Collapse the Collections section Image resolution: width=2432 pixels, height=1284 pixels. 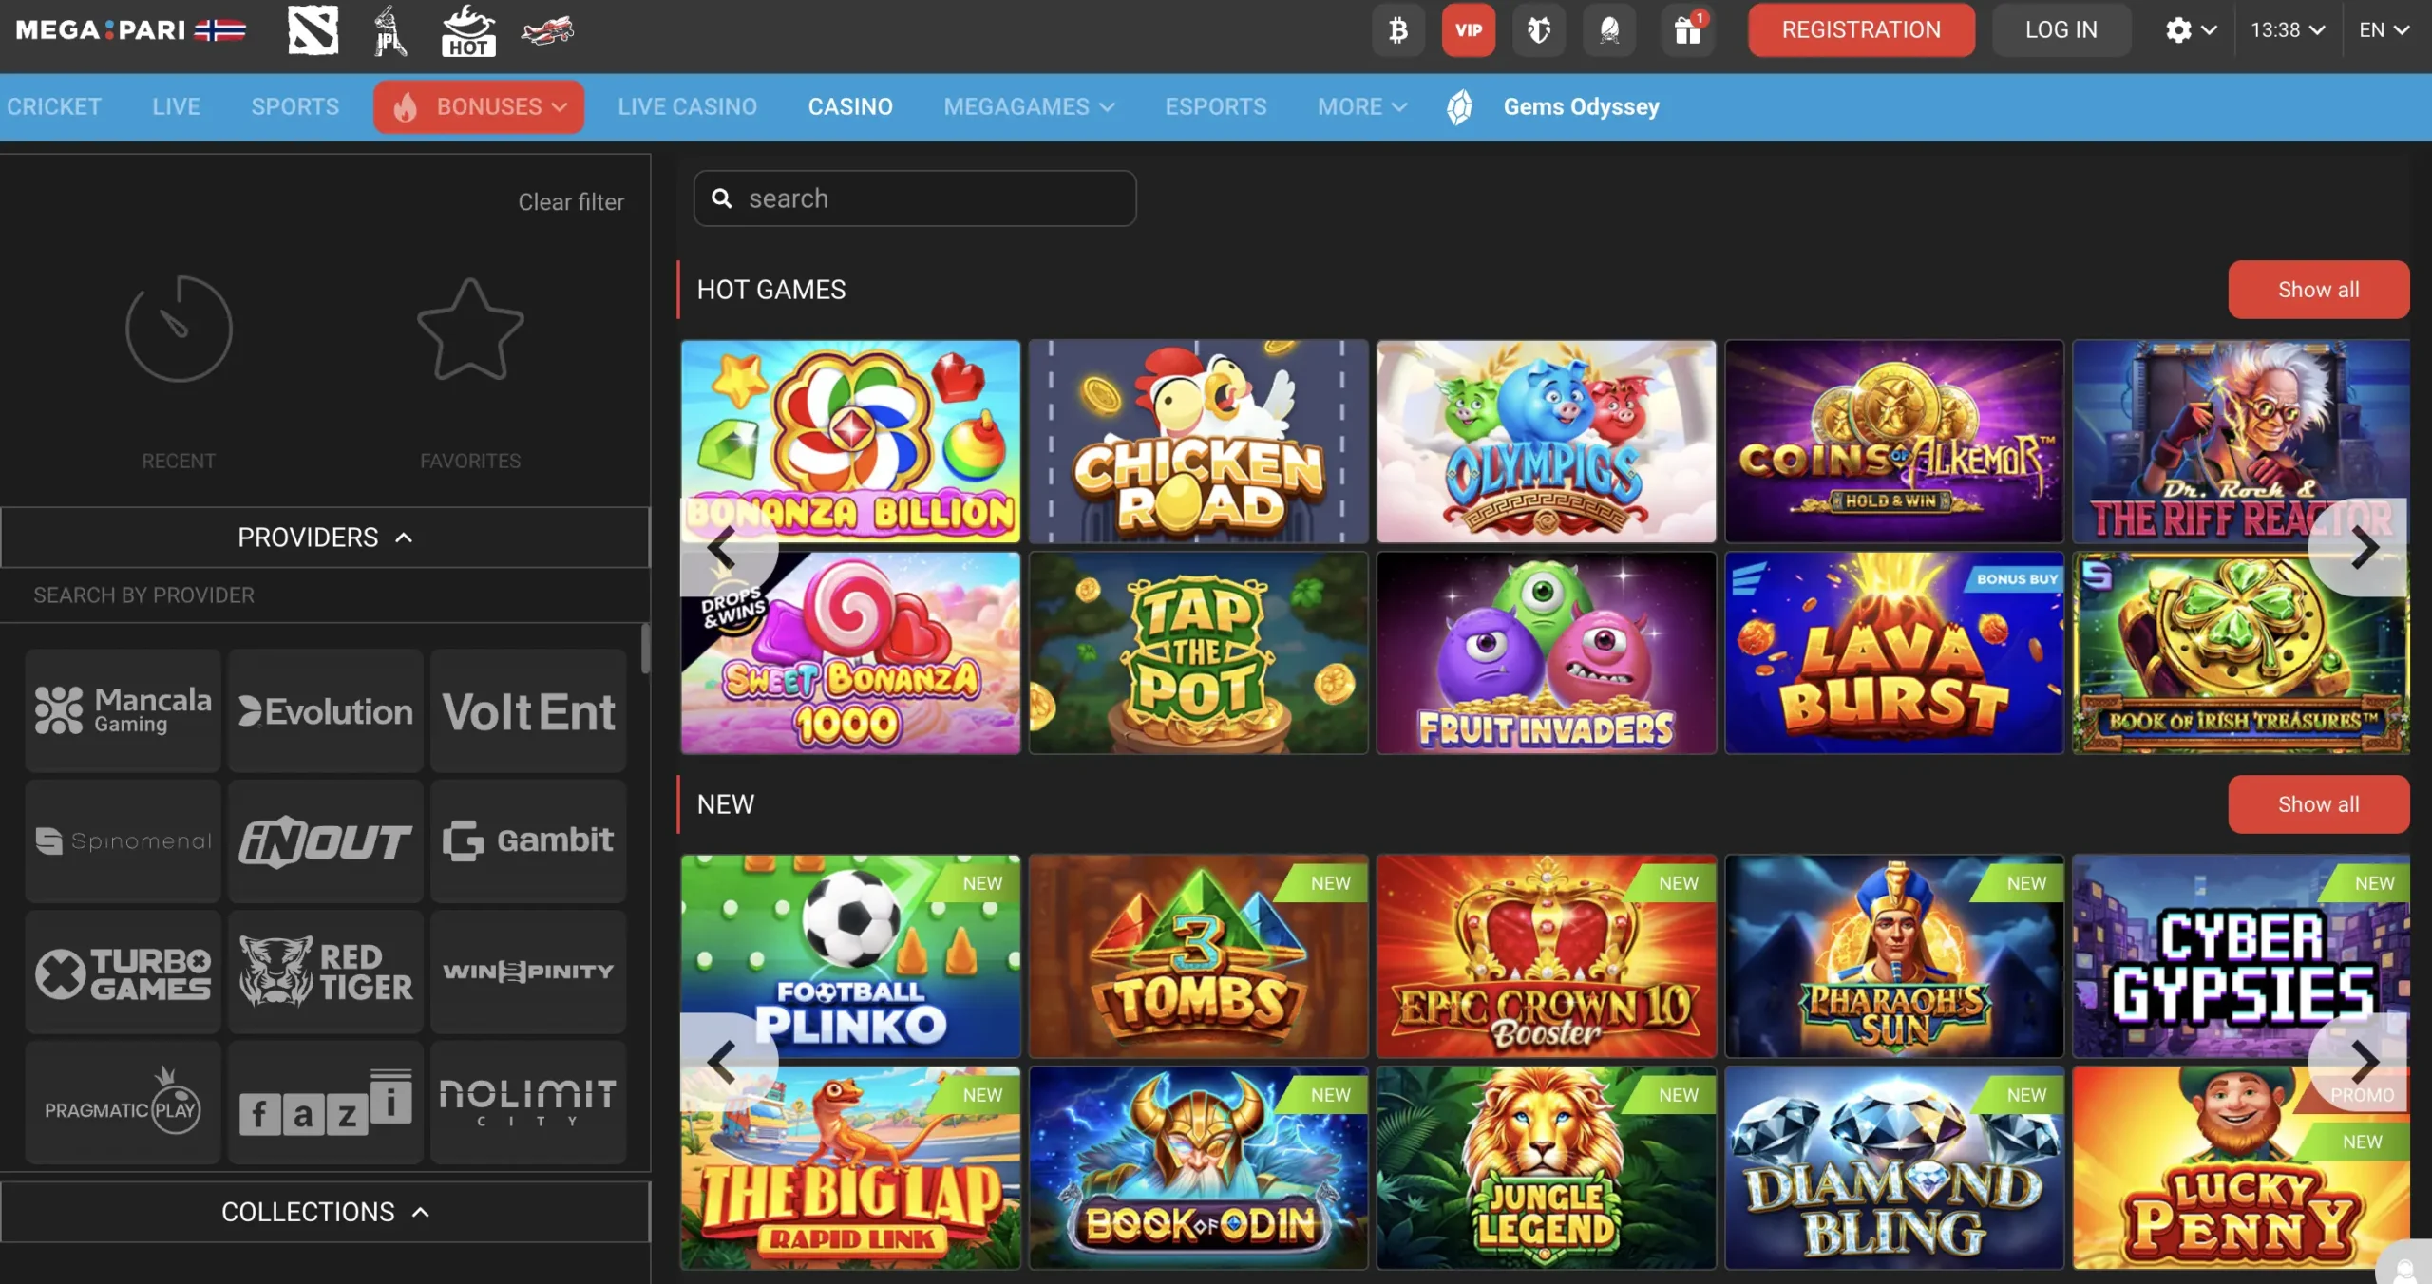(x=325, y=1212)
